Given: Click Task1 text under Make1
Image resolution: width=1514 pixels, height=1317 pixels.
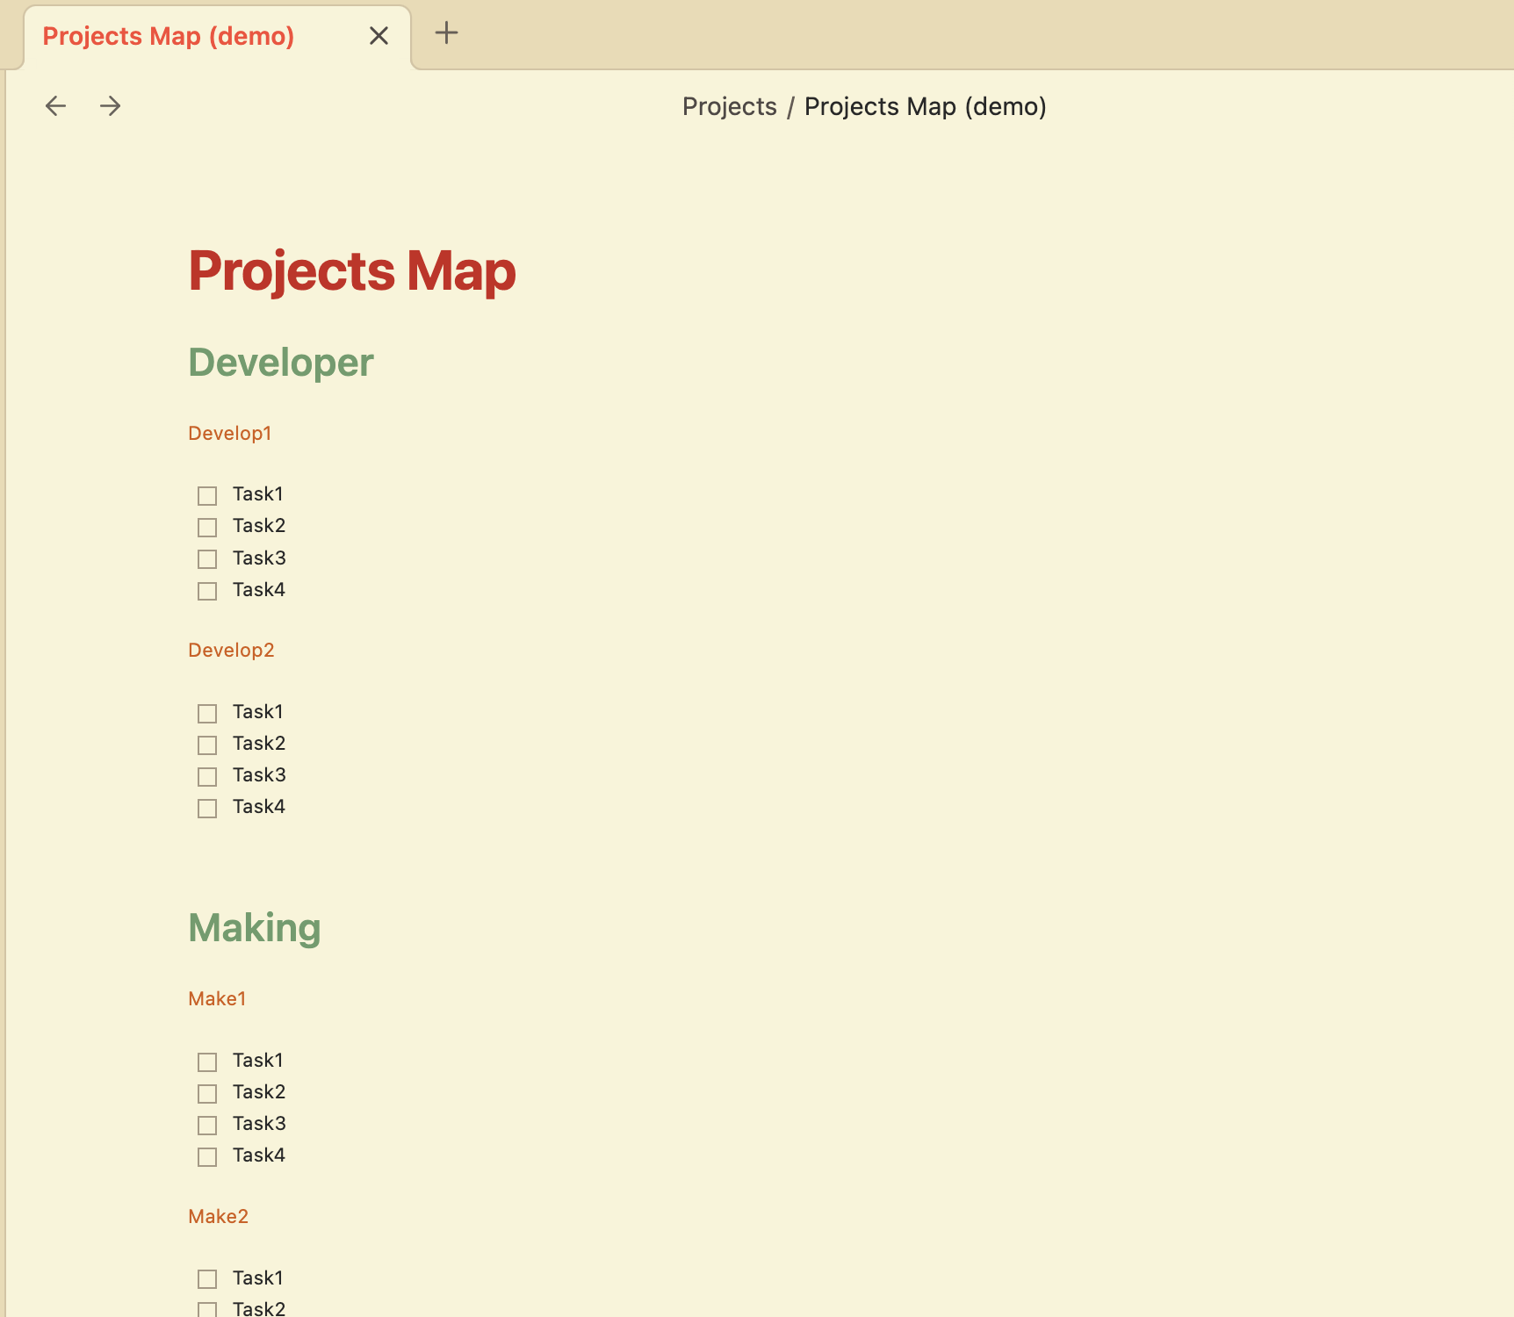Looking at the screenshot, I should tap(258, 1060).
